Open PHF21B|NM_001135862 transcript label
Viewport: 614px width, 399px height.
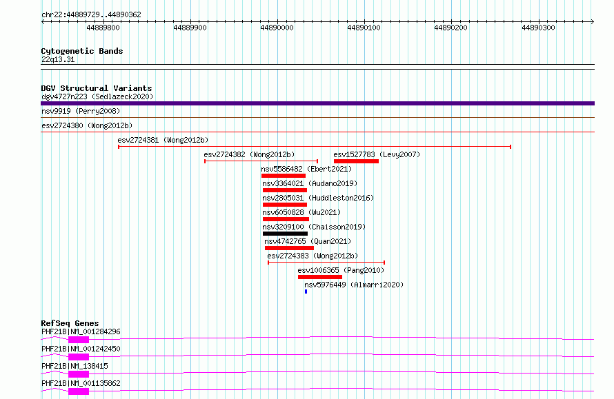pos(81,383)
